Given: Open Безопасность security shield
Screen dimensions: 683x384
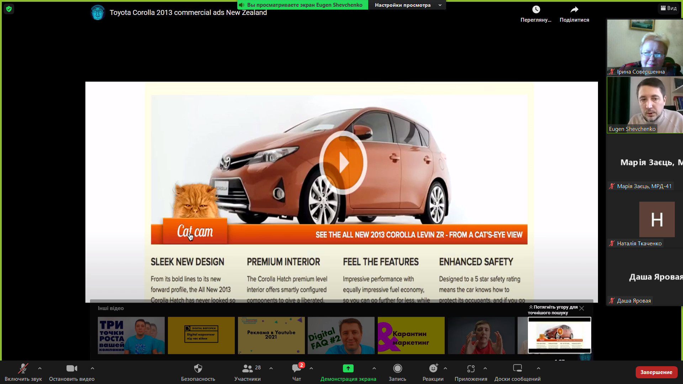Looking at the screenshot, I should 198,372.
